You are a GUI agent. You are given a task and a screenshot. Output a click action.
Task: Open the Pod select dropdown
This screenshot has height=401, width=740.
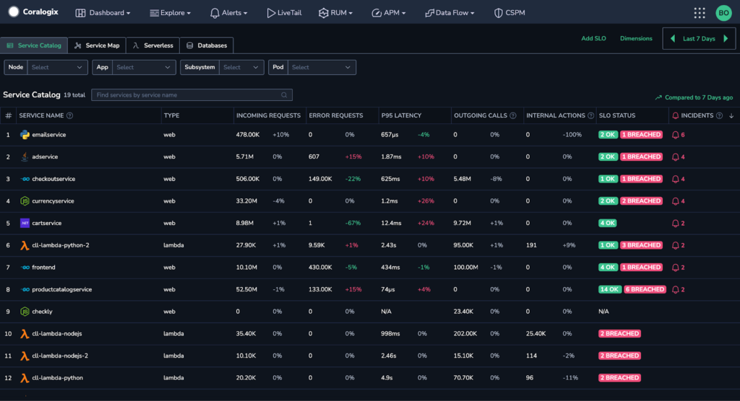point(322,67)
